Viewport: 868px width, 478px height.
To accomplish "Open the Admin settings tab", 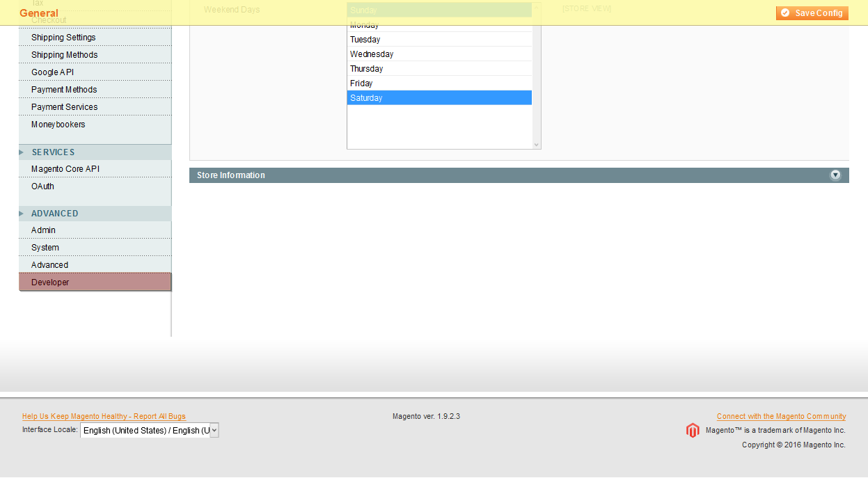I will pyautogui.click(x=95, y=230).
